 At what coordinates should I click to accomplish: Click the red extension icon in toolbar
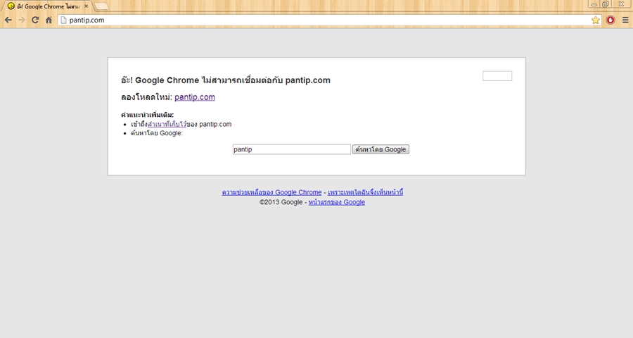click(x=610, y=20)
